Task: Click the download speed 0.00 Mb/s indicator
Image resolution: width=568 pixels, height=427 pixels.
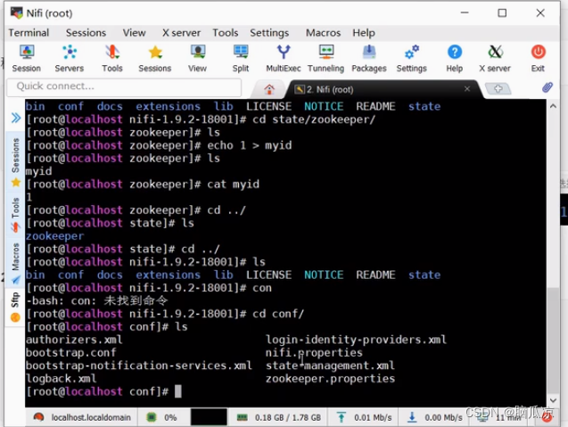Action: (434, 417)
